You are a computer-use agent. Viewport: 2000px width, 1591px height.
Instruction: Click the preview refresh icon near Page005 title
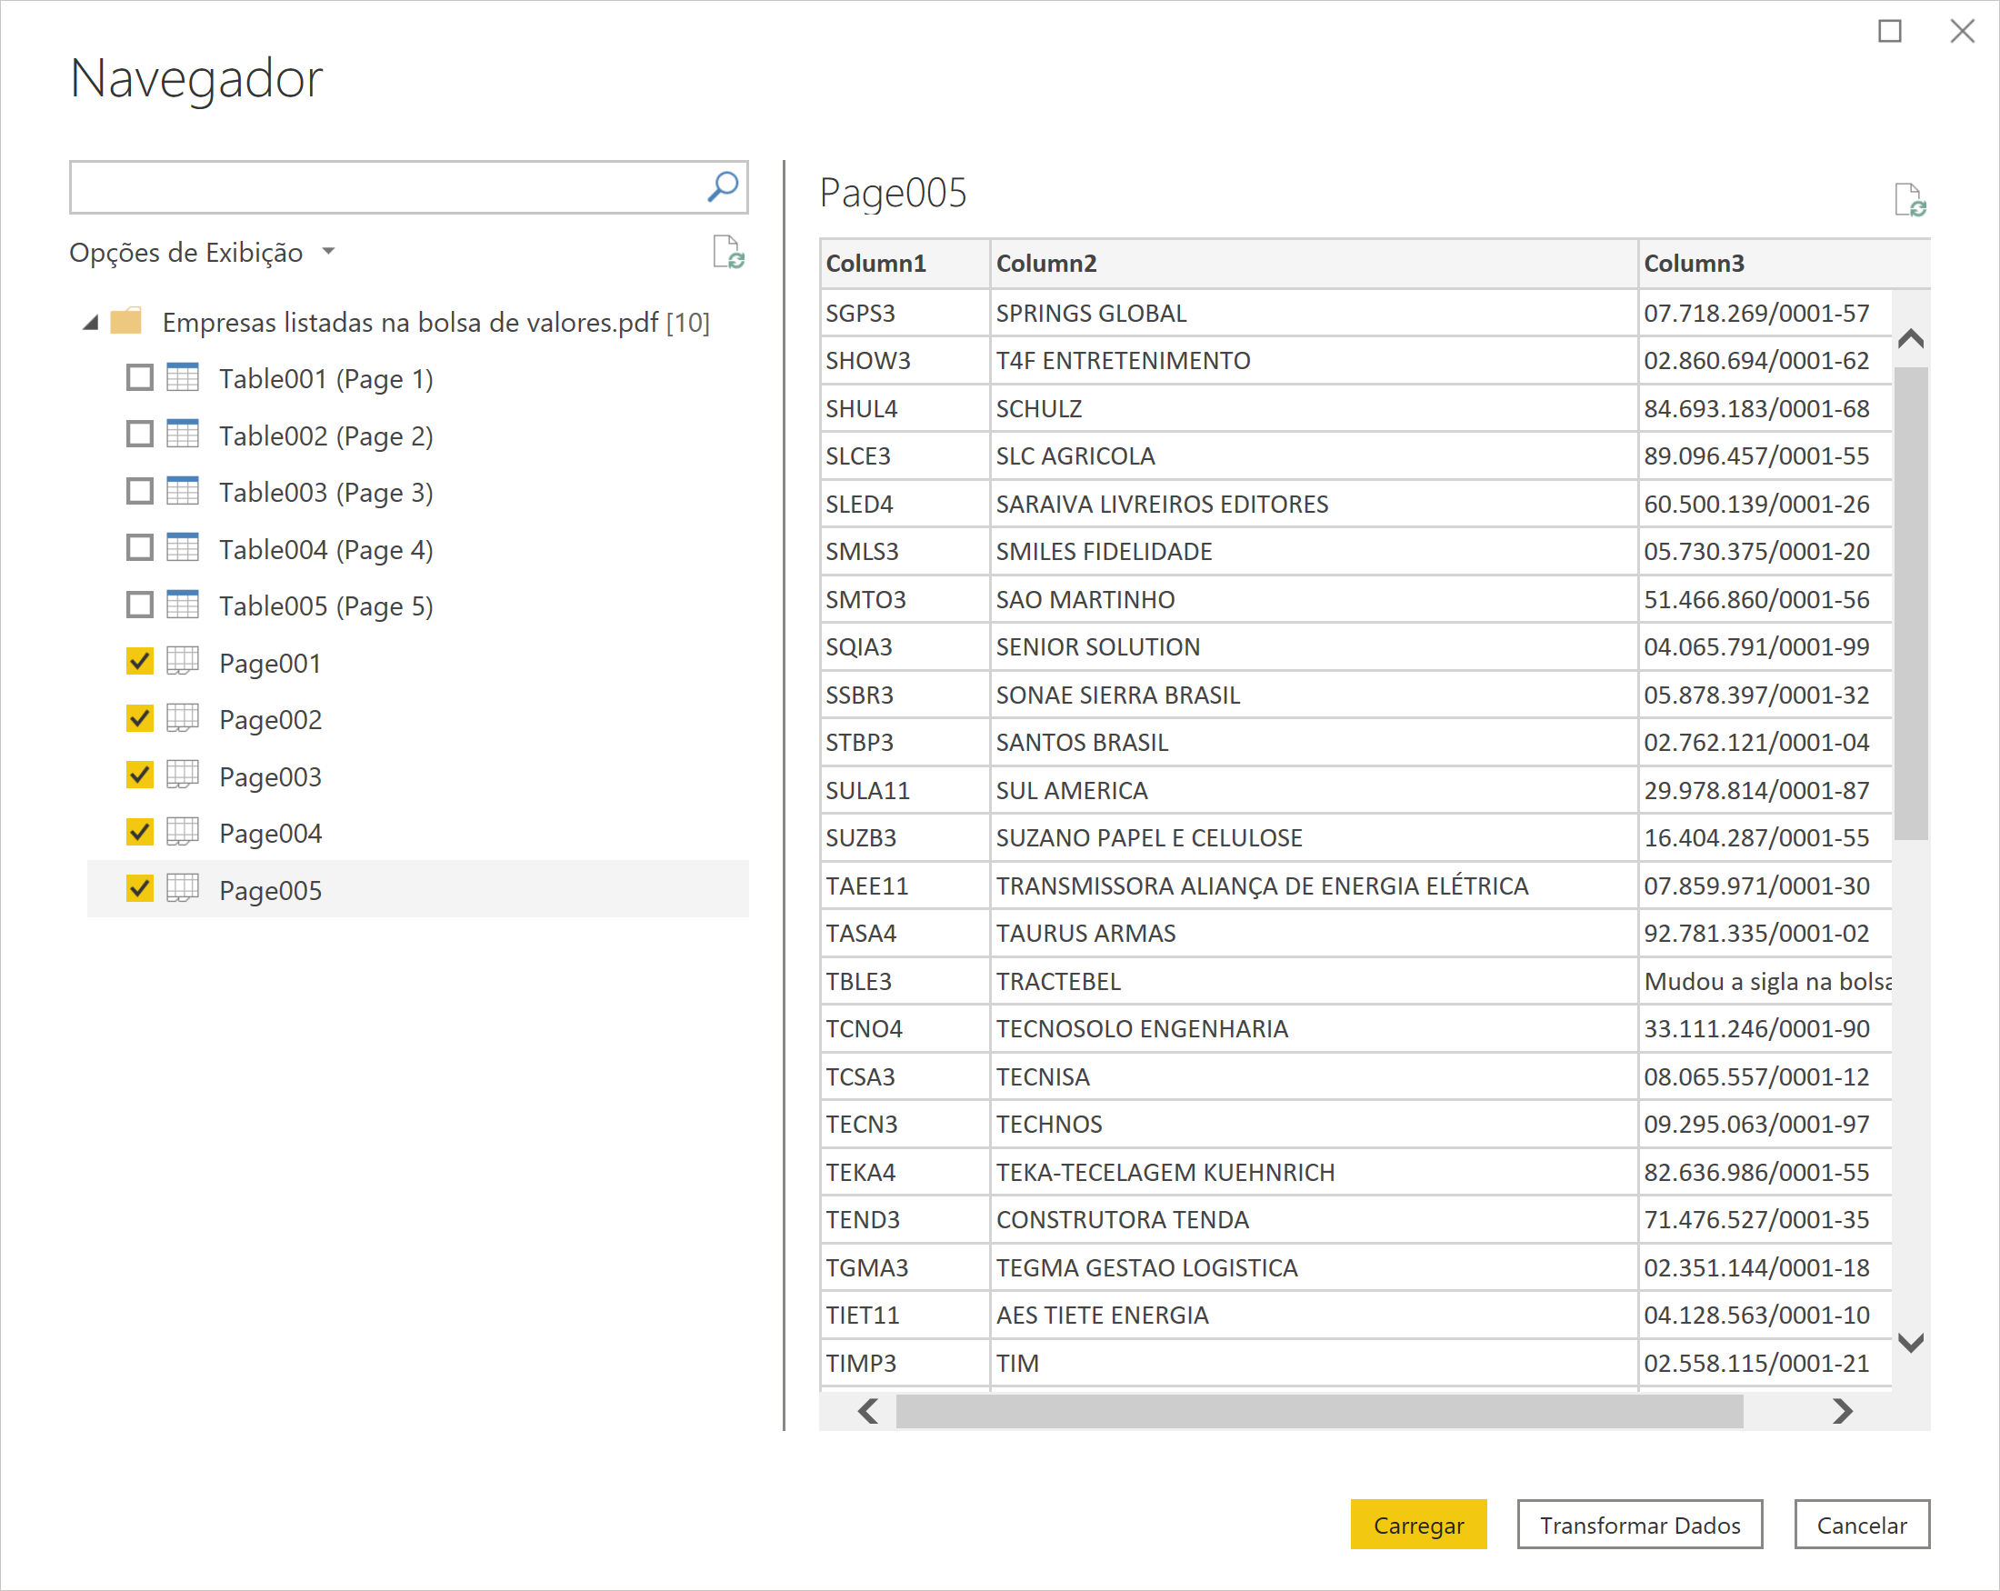(1909, 199)
